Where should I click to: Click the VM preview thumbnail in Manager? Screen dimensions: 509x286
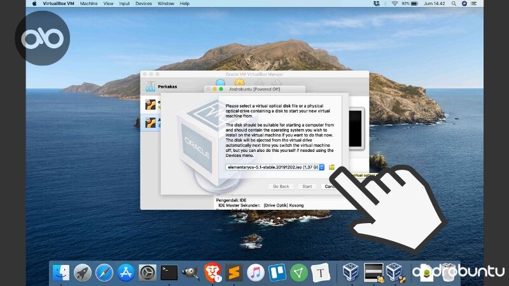click(356, 129)
